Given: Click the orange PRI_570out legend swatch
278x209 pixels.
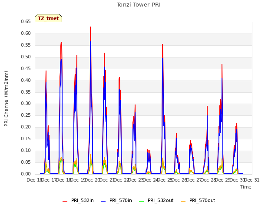Looking at the screenshot, I should coord(183,201).
